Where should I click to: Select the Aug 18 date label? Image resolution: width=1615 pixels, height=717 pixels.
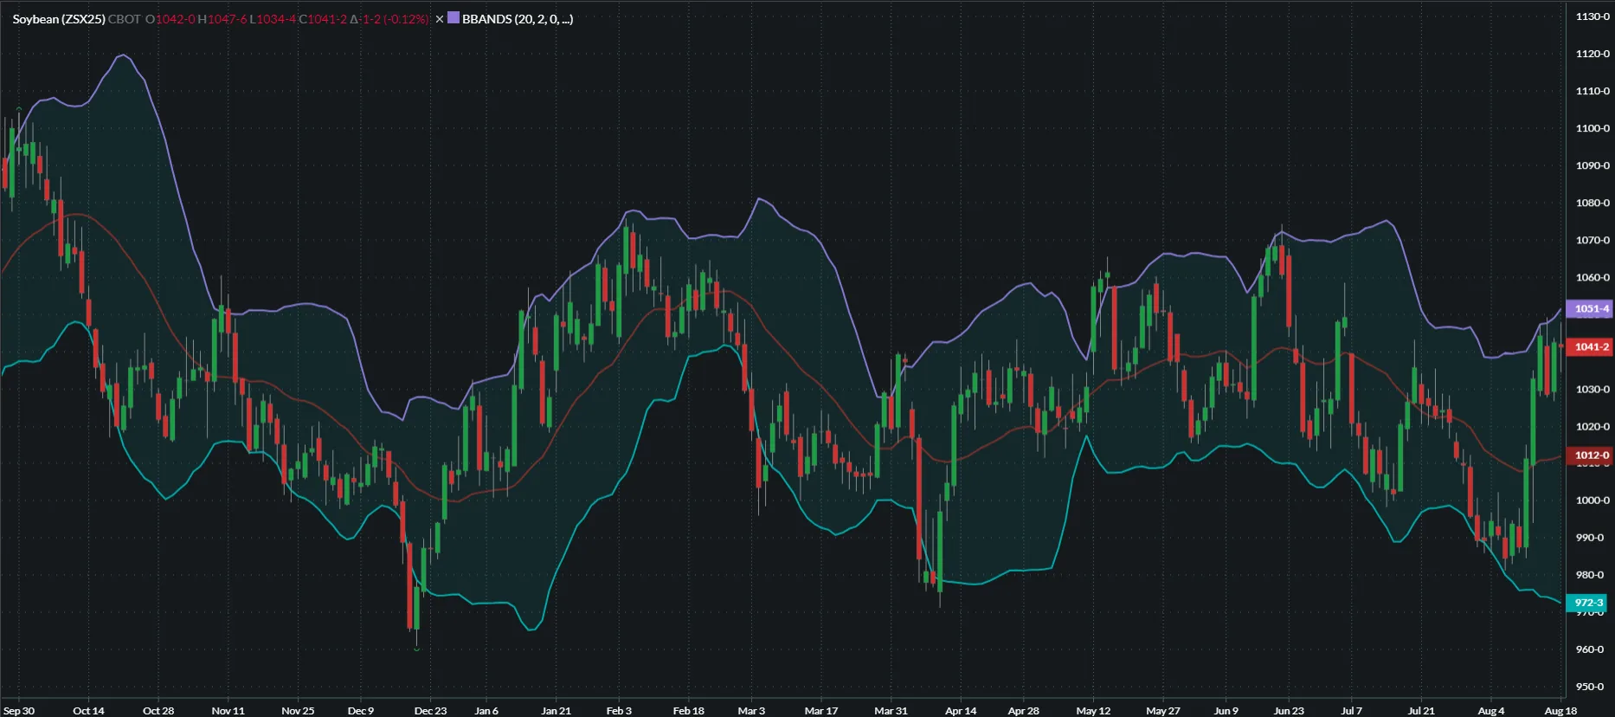coord(1560,711)
